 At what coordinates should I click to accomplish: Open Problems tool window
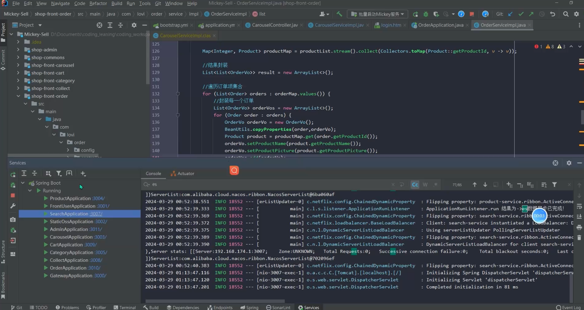(x=67, y=307)
